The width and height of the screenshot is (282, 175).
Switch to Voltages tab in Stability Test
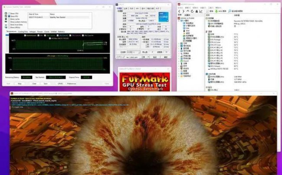pos(33,32)
